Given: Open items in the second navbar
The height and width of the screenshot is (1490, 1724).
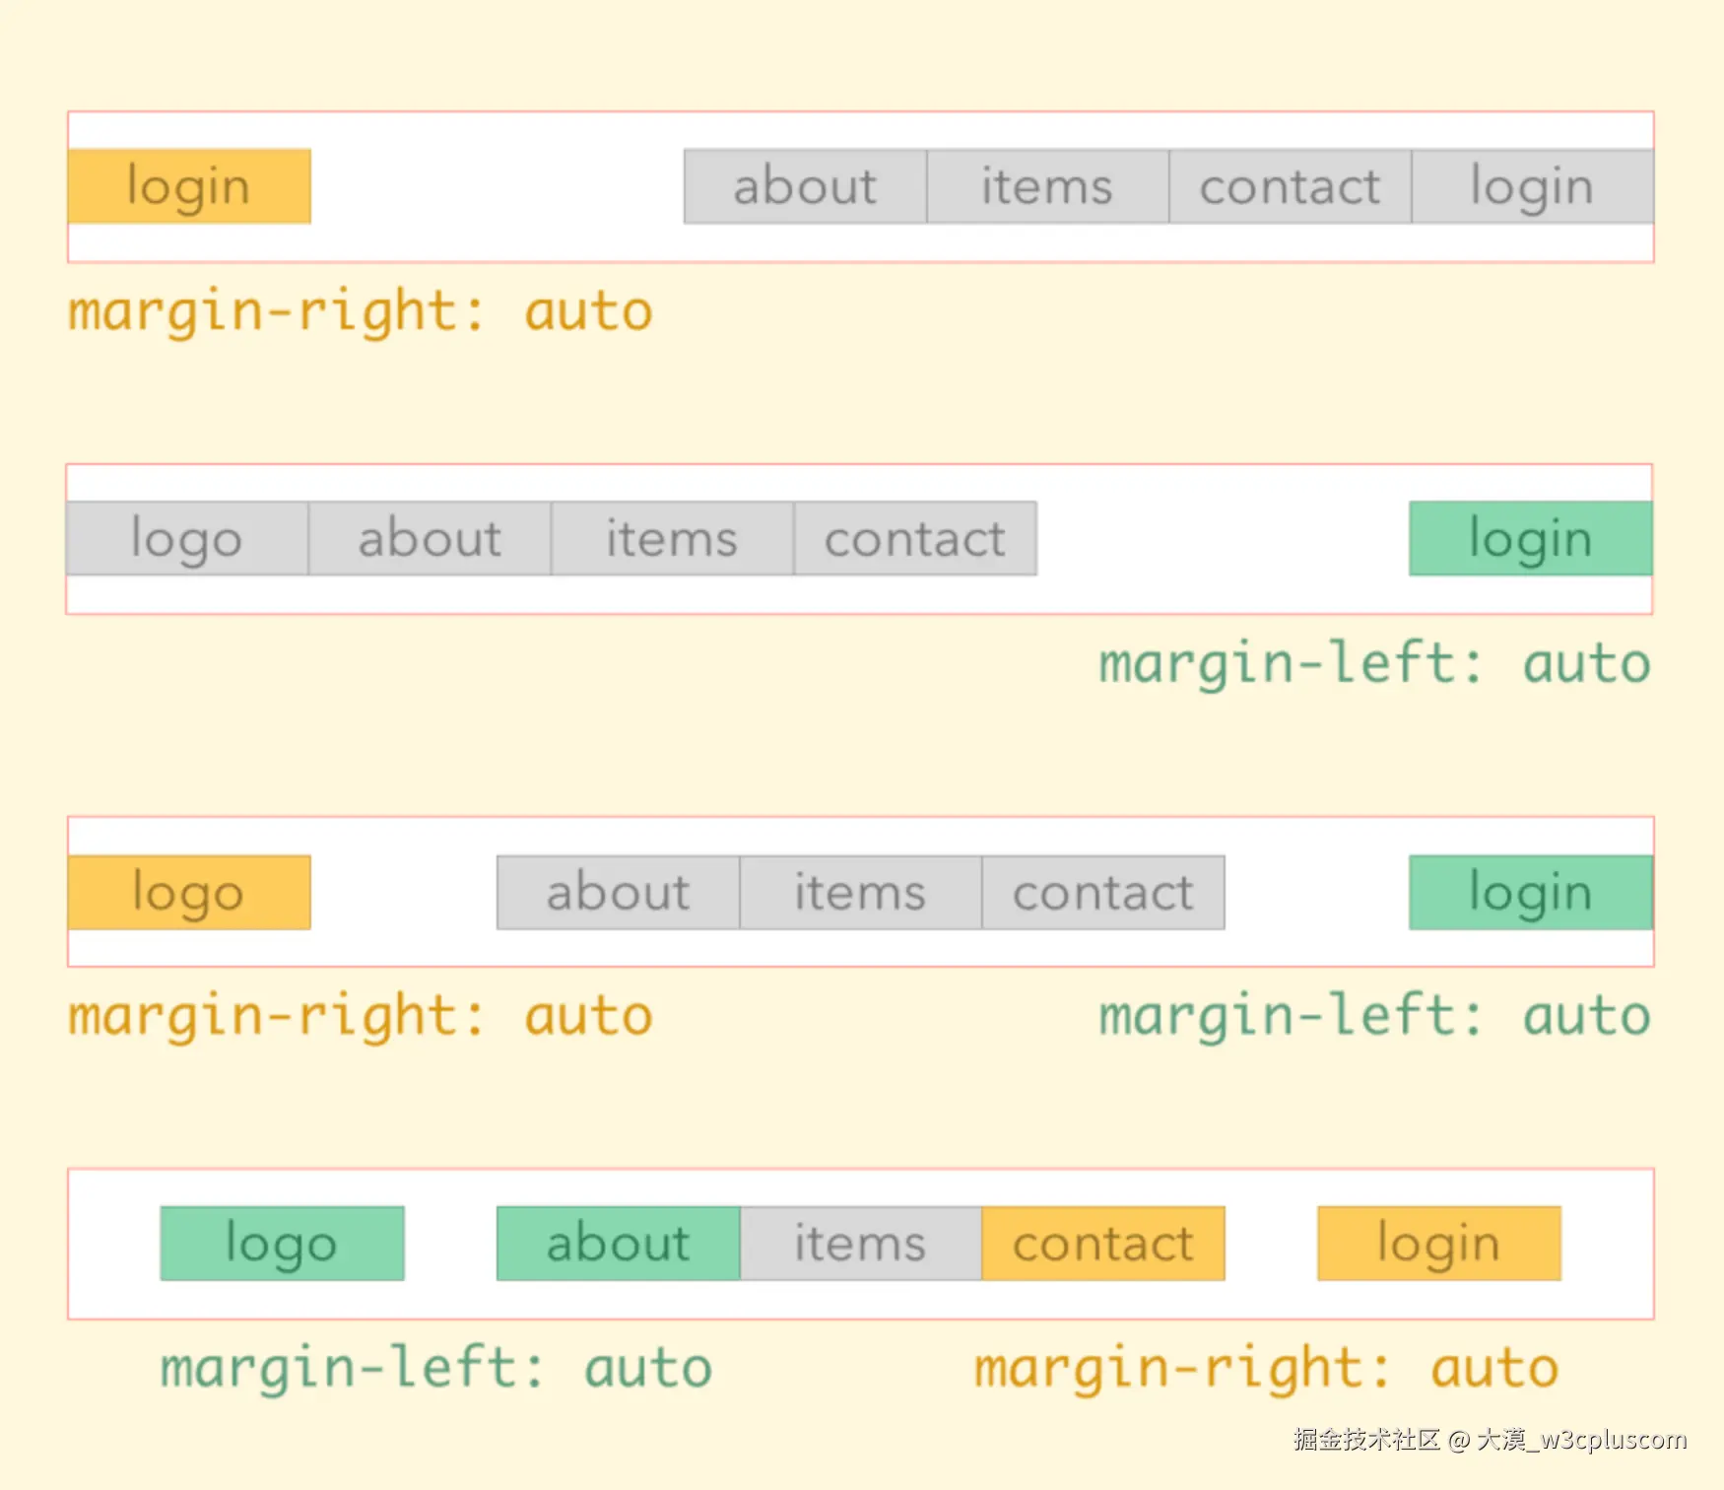Looking at the screenshot, I should click(672, 538).
